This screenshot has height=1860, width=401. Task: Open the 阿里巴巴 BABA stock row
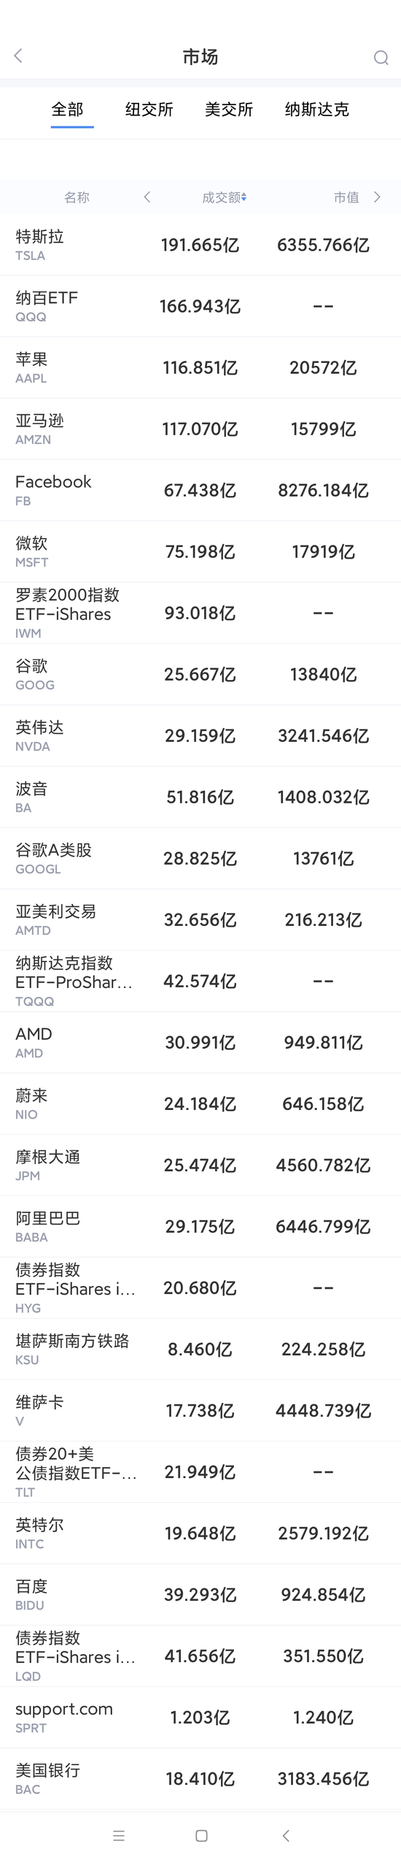coord(200,1226)
